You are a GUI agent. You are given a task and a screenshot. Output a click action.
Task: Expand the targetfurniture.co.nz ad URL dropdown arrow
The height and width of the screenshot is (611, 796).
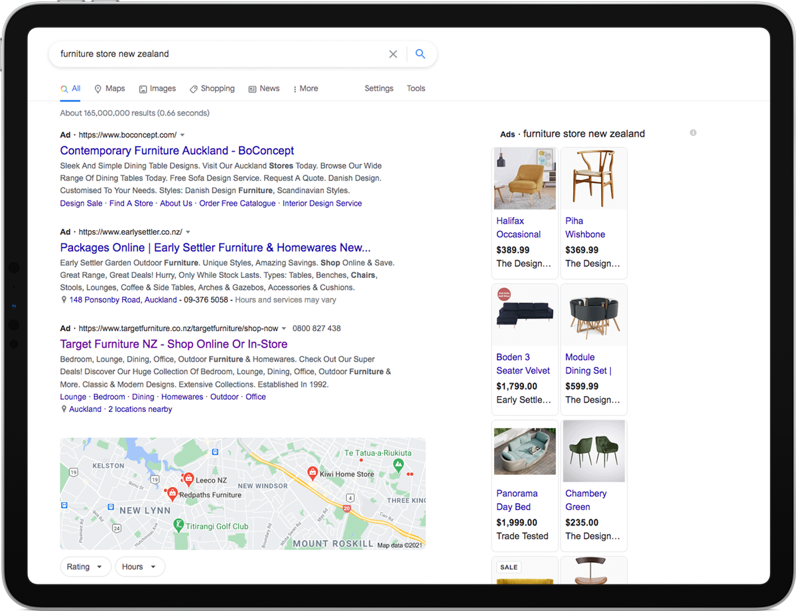(284, 328)
